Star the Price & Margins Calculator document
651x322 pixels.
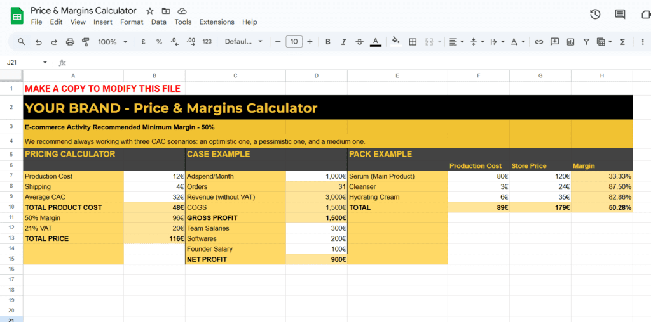point(150,11)
